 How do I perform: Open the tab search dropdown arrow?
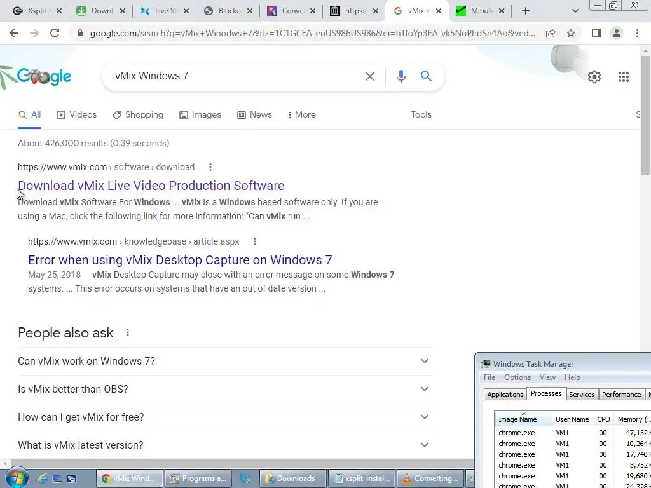pyautogui.click(x=575, y=11)
